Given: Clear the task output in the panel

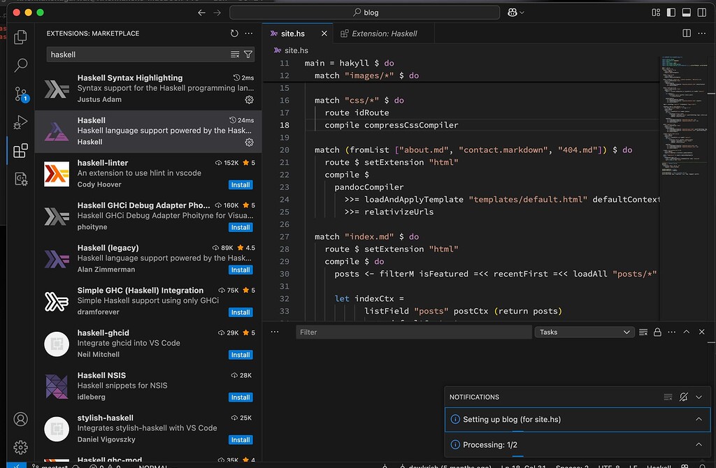Looking at the screenshot, I should 643,332.
